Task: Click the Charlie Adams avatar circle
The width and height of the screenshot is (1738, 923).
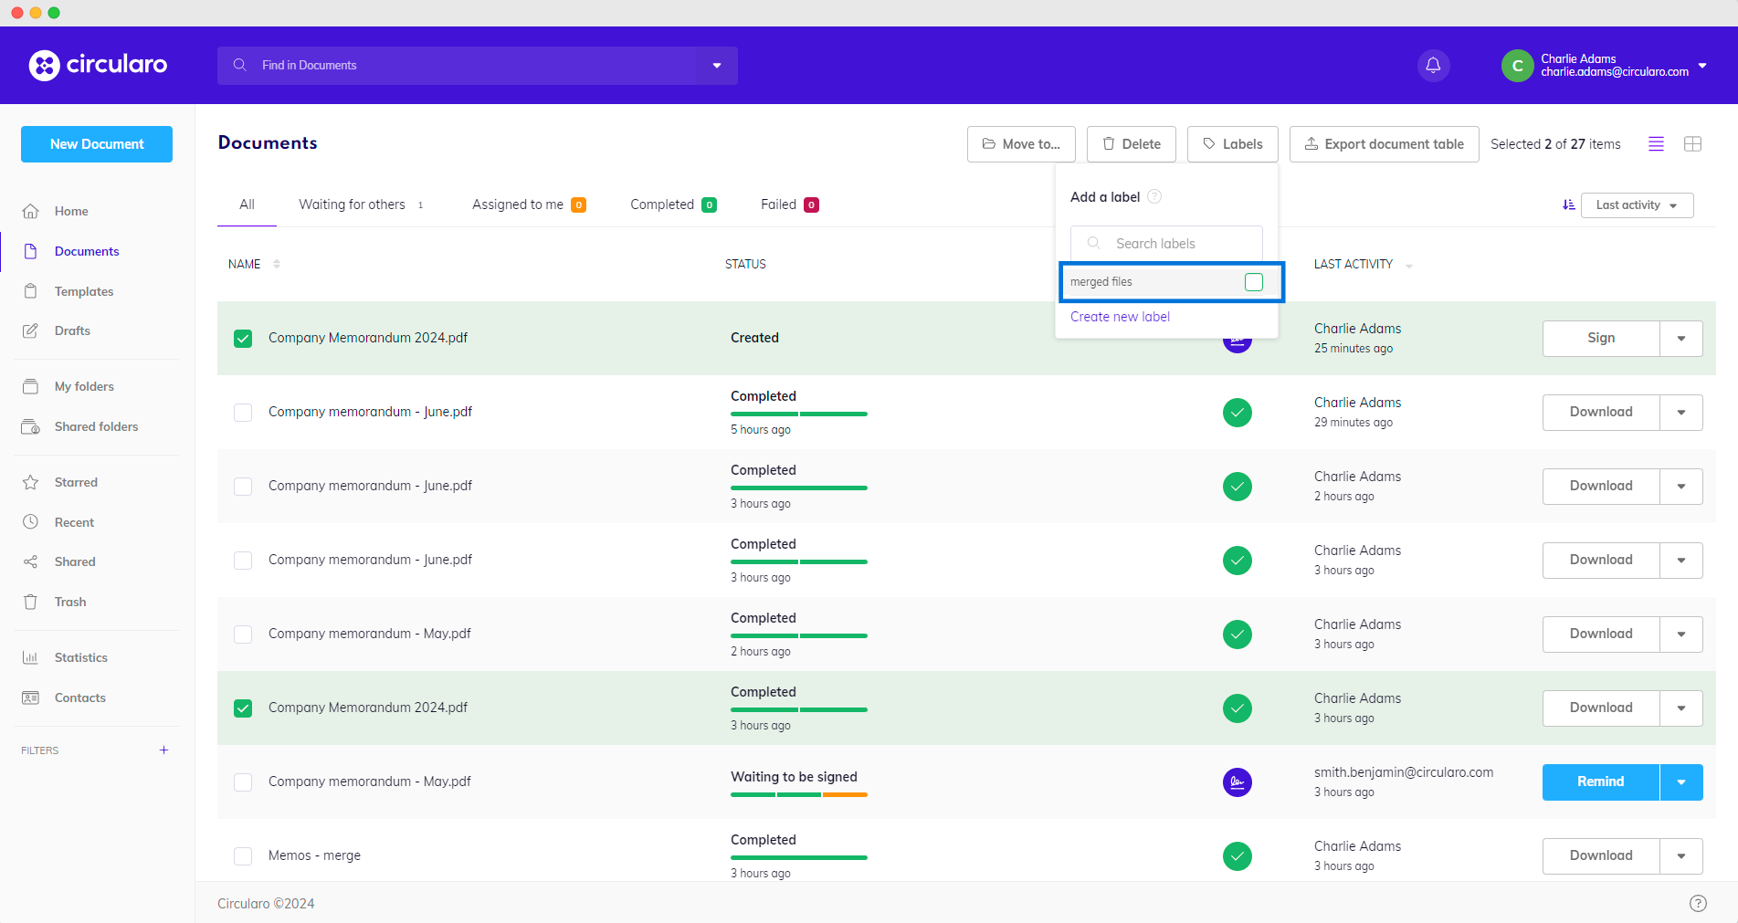Action: [x=1517, y=66]
